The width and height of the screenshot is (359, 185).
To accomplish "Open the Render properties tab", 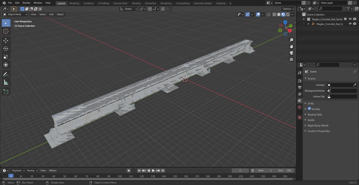I will [x=300, y=81].
